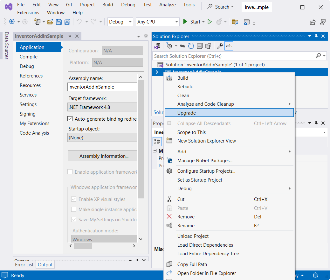This screenshot has width=330, height=280.
Task: Click the designer scroll down arrow
Action: tap(141, 239)
